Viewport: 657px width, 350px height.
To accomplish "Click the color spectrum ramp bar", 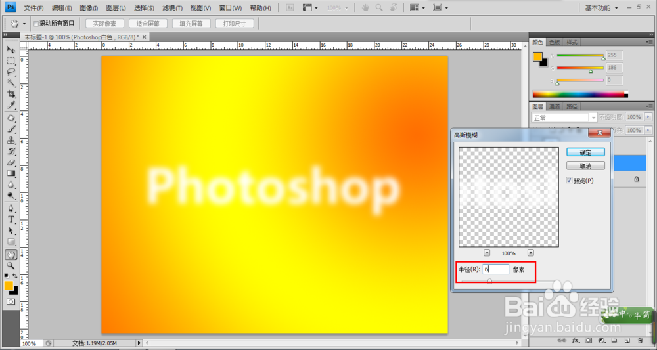I will (x=580, y=94).
